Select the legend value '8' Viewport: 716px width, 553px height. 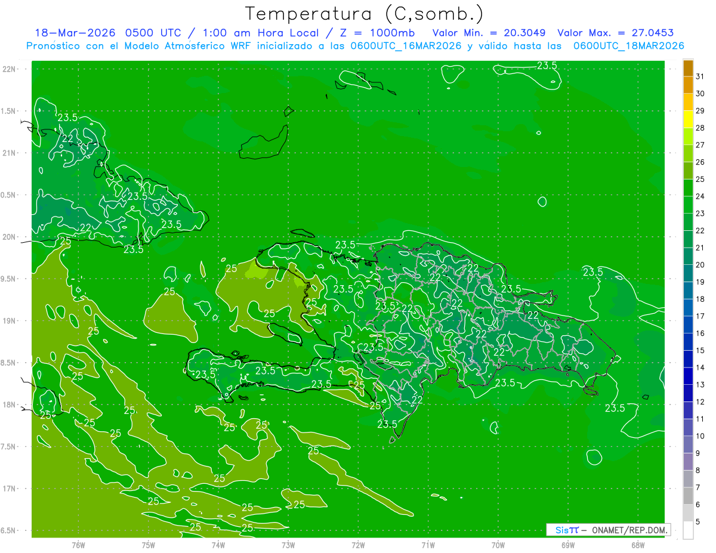tap(698, 471)
